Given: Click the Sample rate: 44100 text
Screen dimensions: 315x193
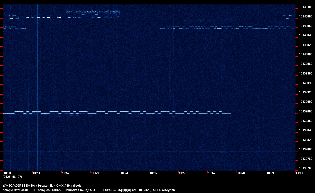Looking at the screenshot, I should (x=16, y=190).
